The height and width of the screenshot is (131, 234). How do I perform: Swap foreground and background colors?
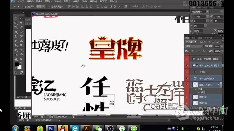21,63
